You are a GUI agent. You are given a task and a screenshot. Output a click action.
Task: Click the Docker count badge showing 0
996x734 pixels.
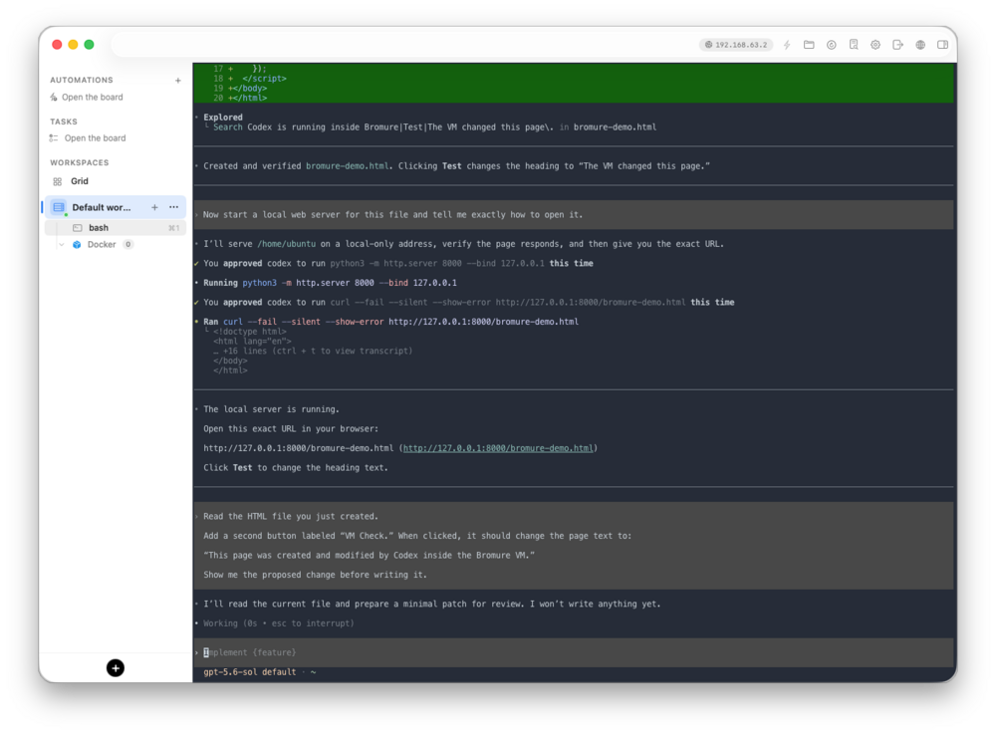click(127, 244)
